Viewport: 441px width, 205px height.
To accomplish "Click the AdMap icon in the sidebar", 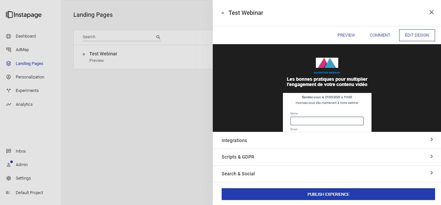I will 9,50.
